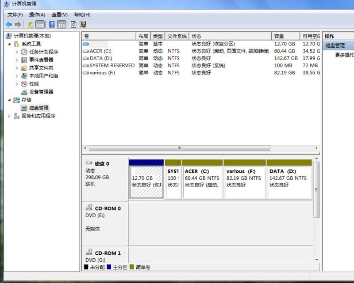Click the back navigation arrow

click(x=10, y=24)
